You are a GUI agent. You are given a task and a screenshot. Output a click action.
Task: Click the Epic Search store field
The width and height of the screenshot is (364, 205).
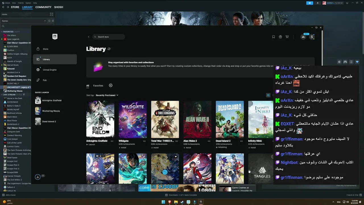(x=109, y=37)
